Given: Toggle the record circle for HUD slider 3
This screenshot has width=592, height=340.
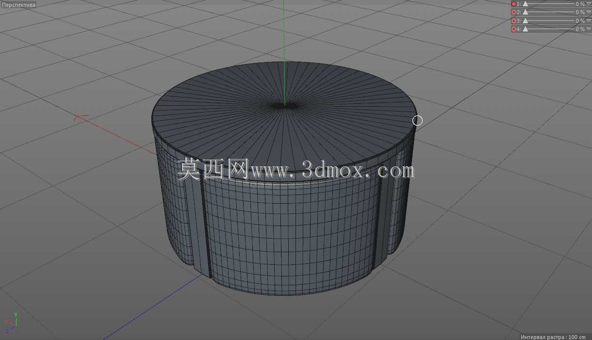Looking at the screenshot, I should 514,21.
